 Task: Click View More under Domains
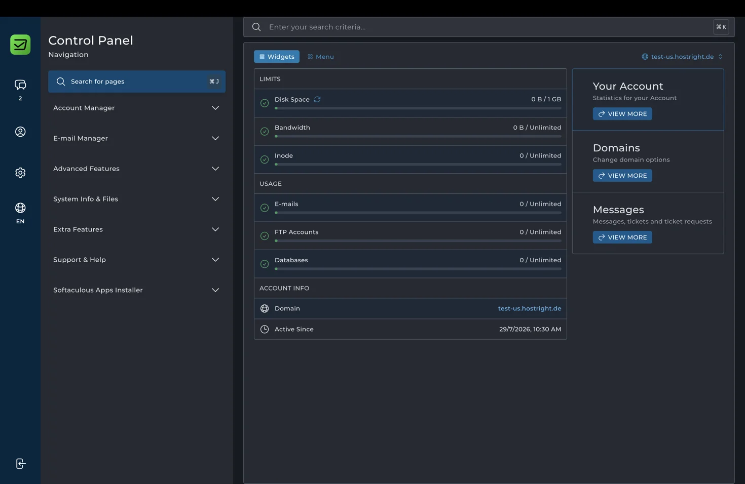(x=622, y=176)
